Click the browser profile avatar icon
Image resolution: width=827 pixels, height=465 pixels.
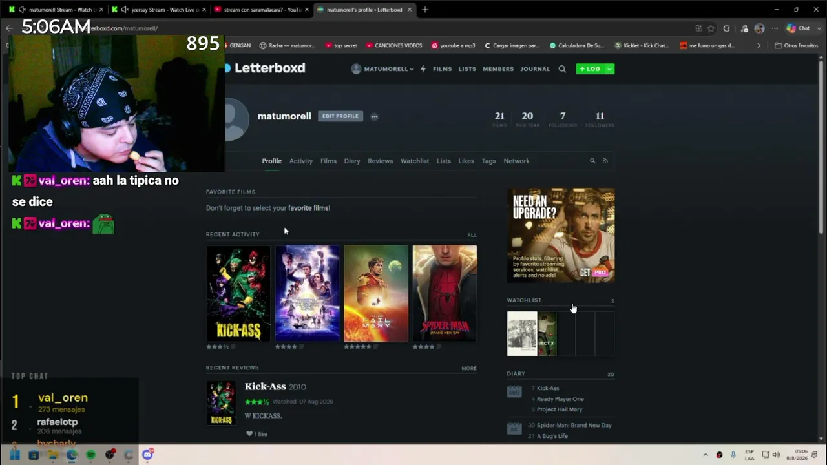(x=759, y=28)
